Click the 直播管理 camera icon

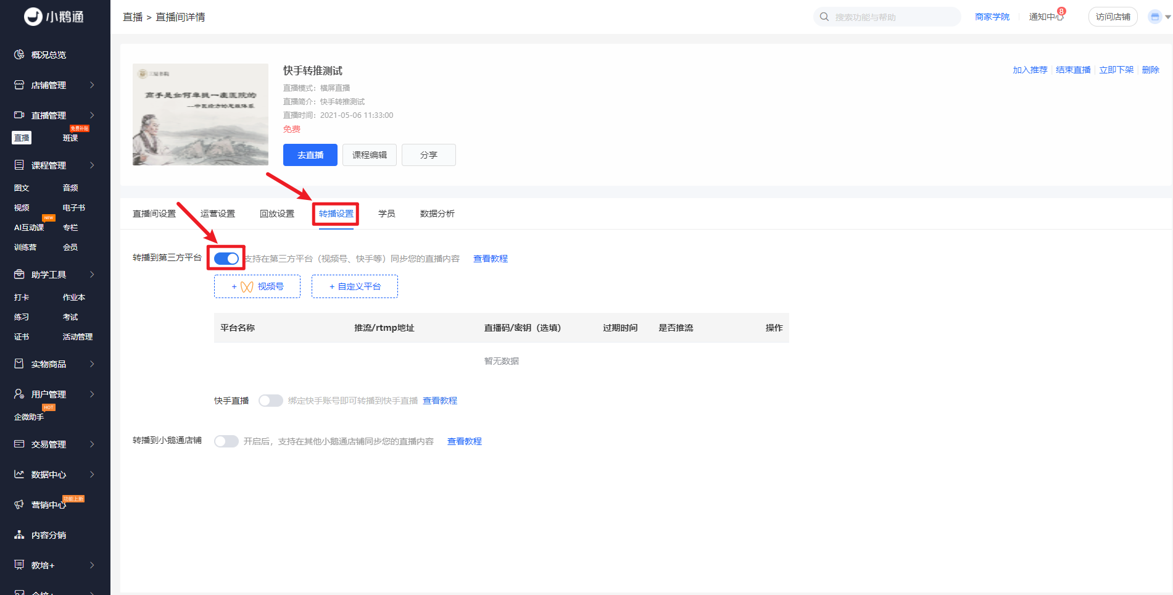click(19, 115)
